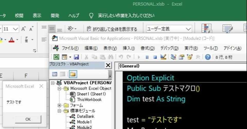Click the Cut scissors icon in VBA toolbar

[86, 57]
